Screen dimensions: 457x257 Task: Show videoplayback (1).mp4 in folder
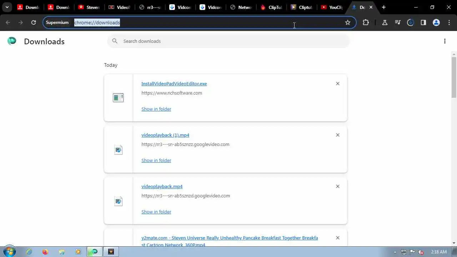pos(156,160)
